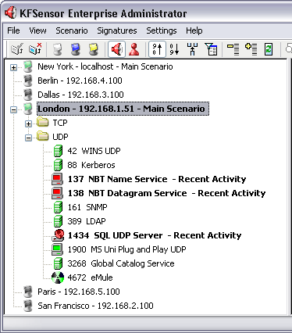292x333 pixels.
Task: Click the radiation icon beside eMule
Action: [x=58, y=277]
